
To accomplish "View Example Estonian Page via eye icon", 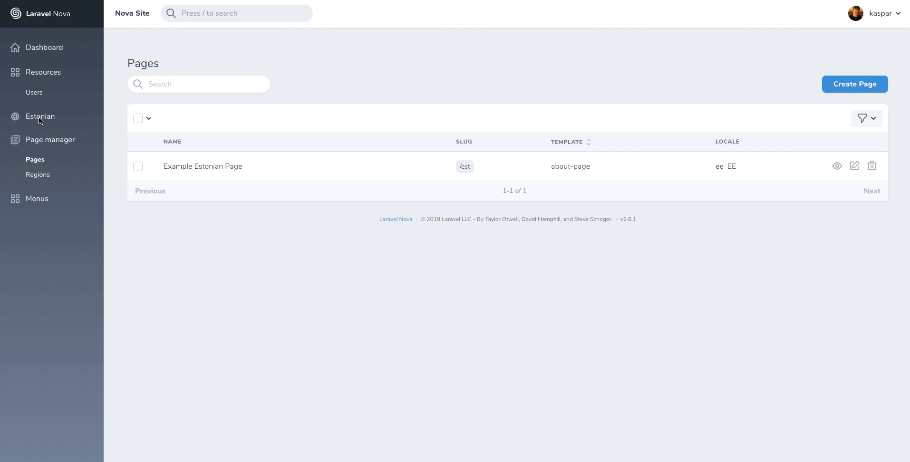I will click(837, 166).
